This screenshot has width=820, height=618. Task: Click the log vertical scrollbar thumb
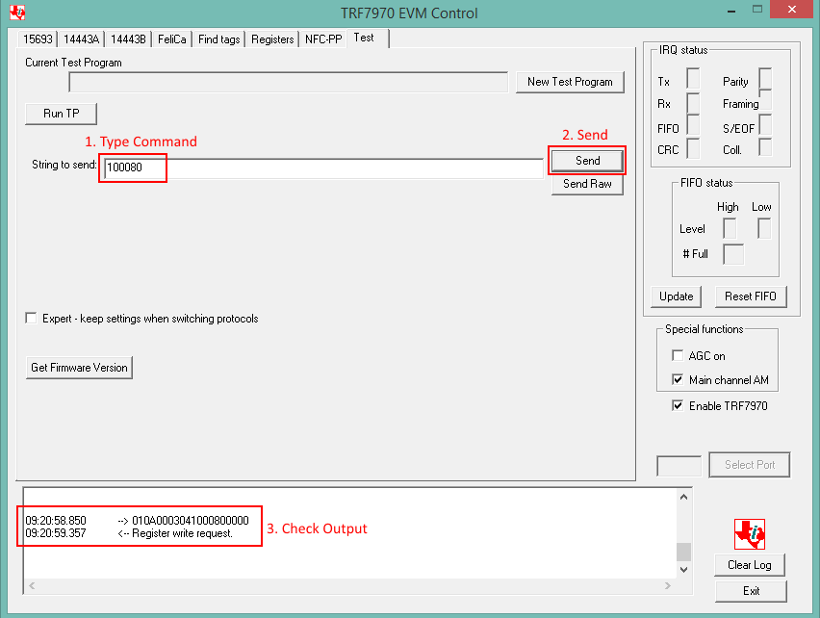[x=683, y=552]
